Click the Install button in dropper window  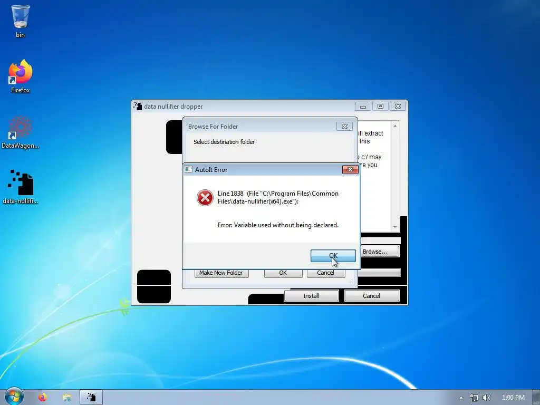(311, 296)
